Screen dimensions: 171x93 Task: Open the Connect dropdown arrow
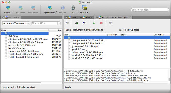13,11
